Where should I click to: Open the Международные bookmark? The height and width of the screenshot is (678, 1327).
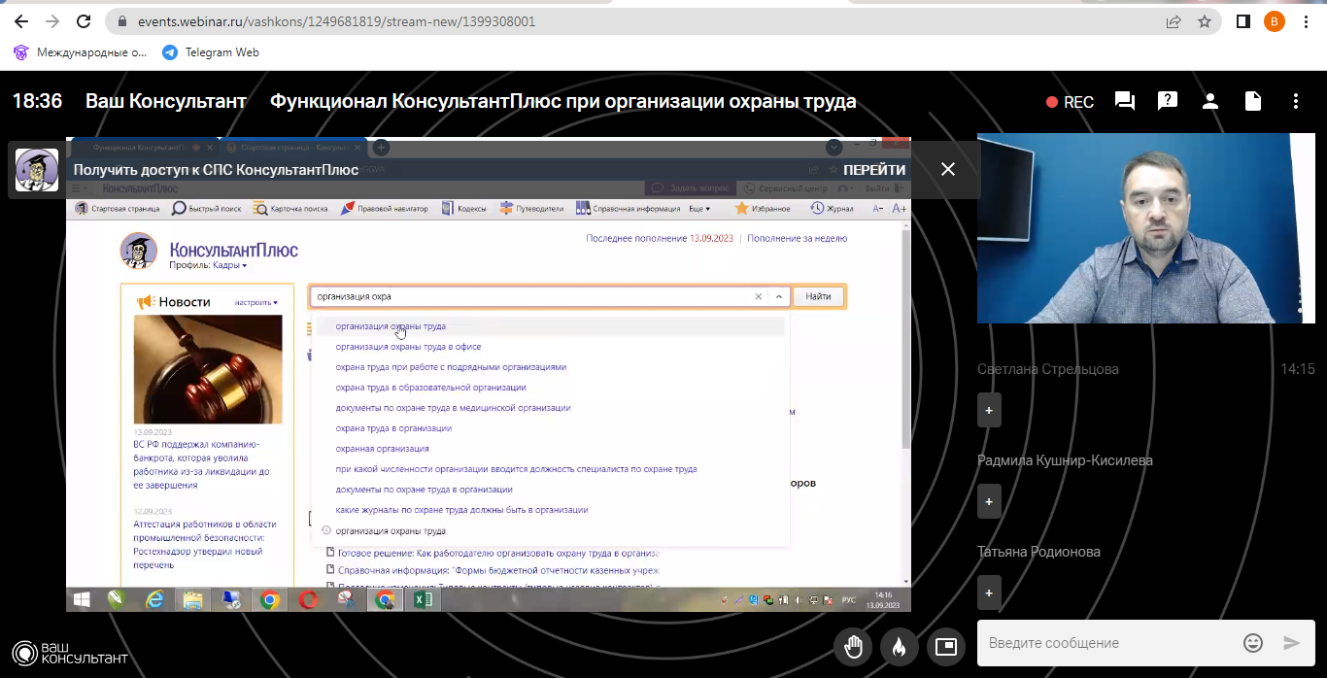pyautogui.click(x=81, y=52)
